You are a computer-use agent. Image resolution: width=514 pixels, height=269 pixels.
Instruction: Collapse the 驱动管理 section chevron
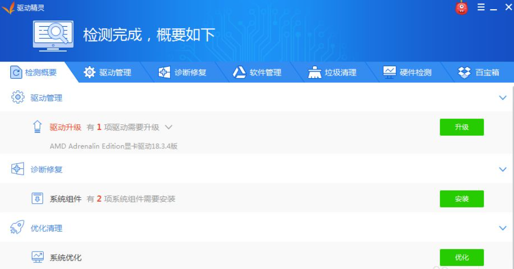[502, 98]
